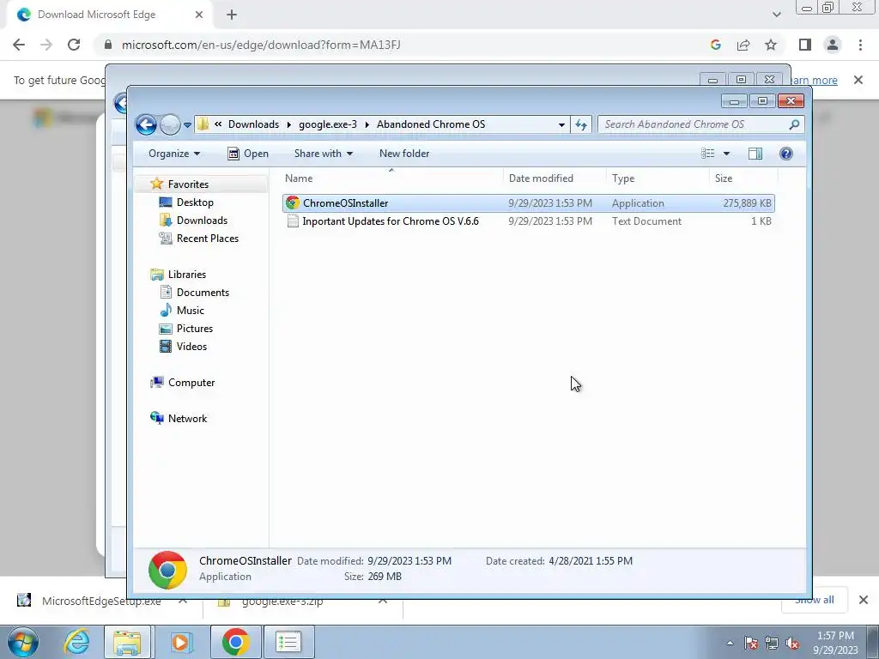Open the Pictures library
The height and width of the screenshot is (659, 879).
(195, 329)
